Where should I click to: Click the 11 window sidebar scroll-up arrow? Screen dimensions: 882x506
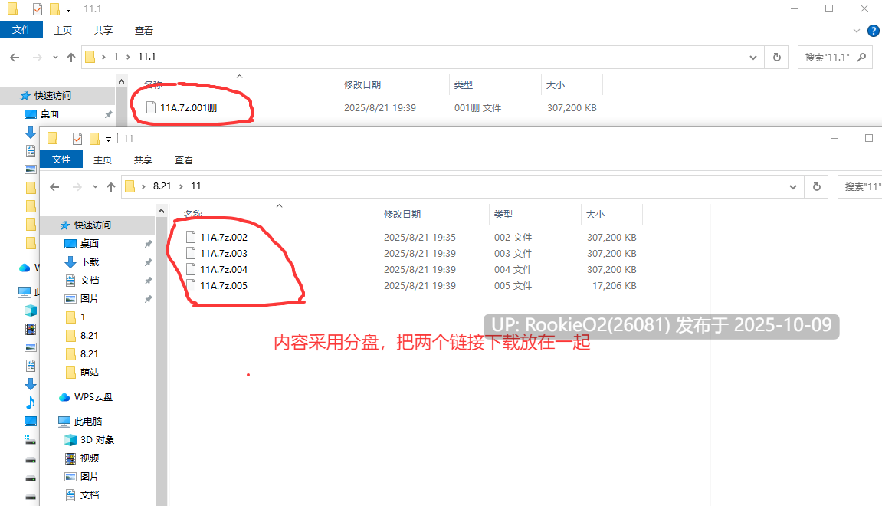[x=162, y=211]
